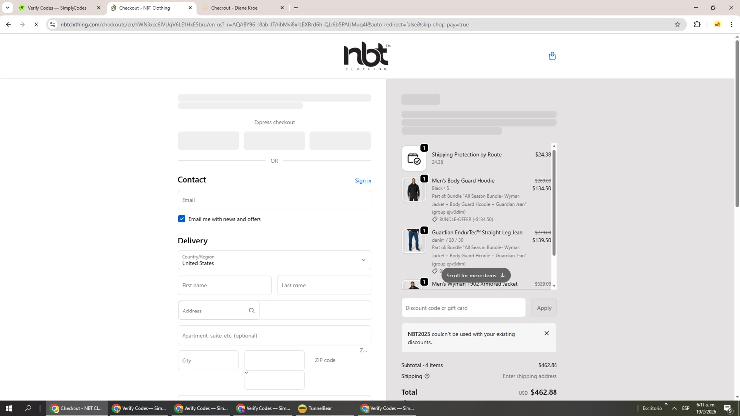The image size is (740, 416).
Task: Toggle Email me with news and offers checkbox
Action: tap(182, 219)
